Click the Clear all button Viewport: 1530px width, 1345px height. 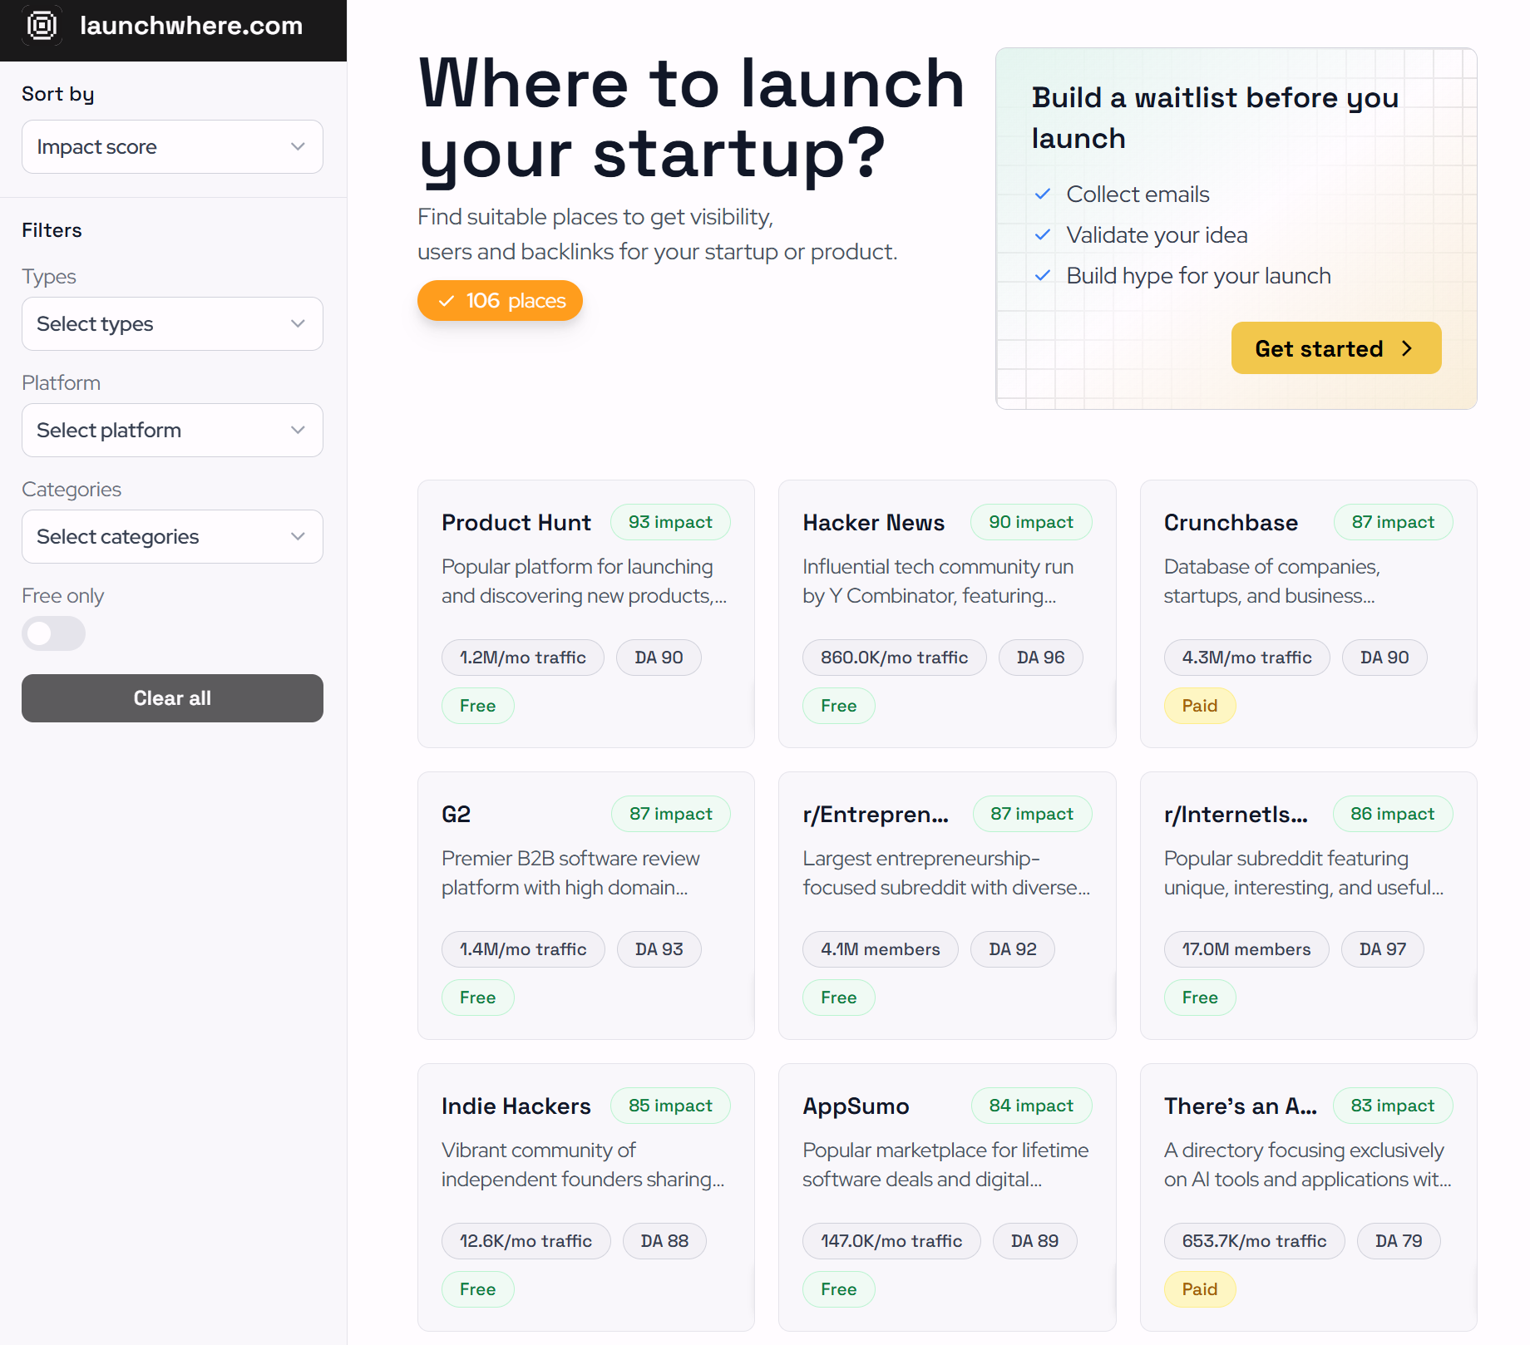tap(172, 698)
